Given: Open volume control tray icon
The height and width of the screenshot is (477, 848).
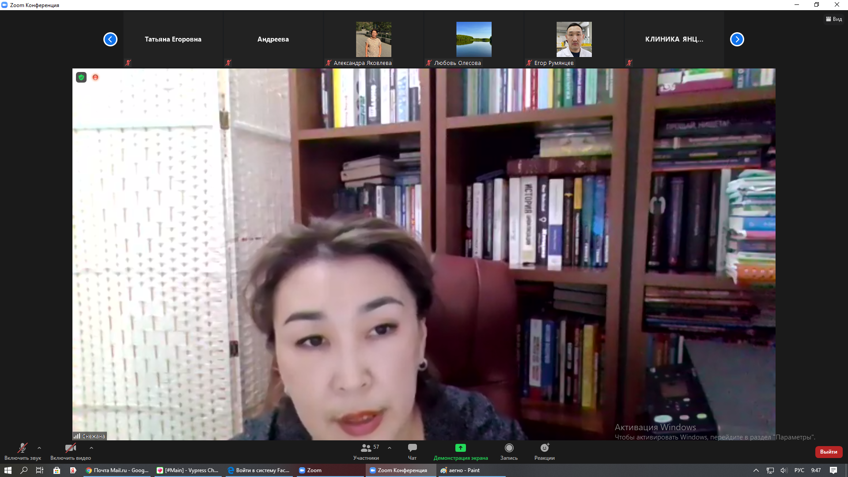Looking at the screenshot, I should (784, 470).
